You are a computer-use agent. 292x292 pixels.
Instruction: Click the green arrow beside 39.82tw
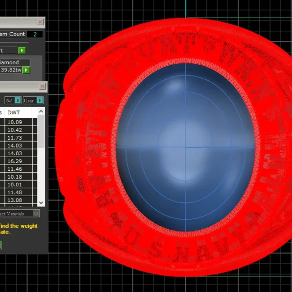click(26, 70)
